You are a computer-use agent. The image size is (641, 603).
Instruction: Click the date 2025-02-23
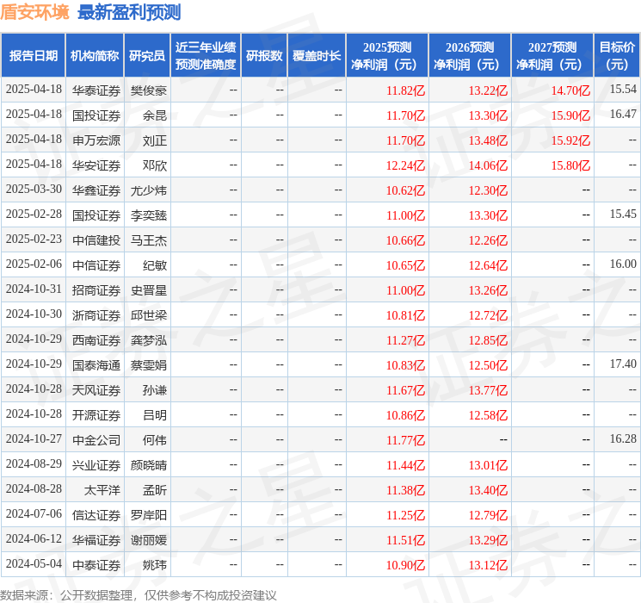pos(34,239)
